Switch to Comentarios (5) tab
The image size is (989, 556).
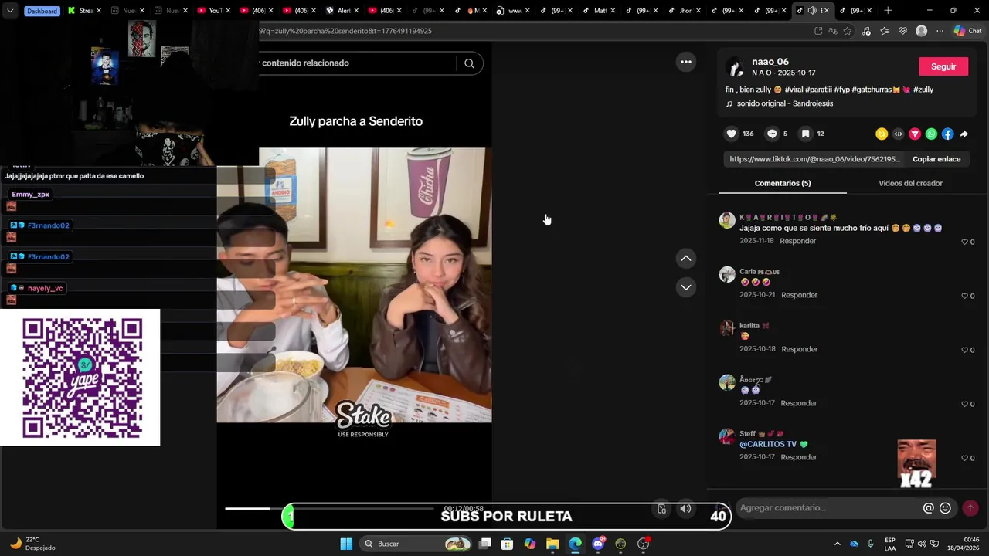coord(783,183)
